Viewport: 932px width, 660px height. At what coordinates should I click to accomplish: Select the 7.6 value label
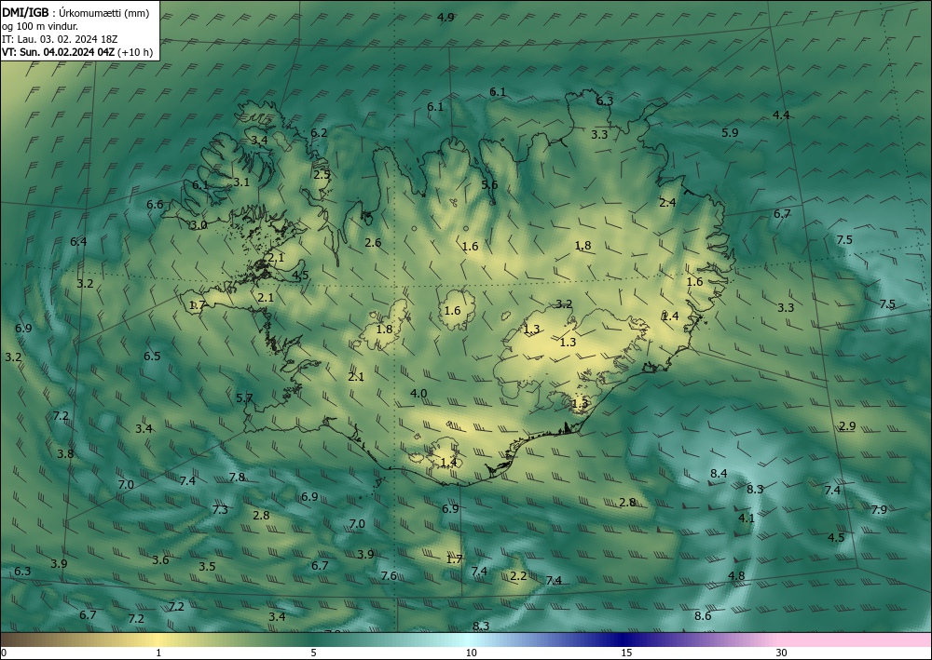click(x=389, y=575)
